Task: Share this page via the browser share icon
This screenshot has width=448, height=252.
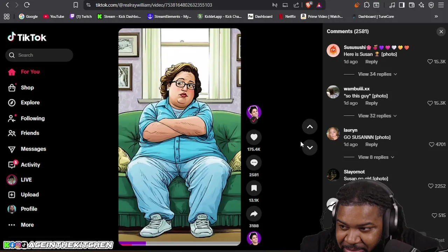Action: tap(296, 5)
